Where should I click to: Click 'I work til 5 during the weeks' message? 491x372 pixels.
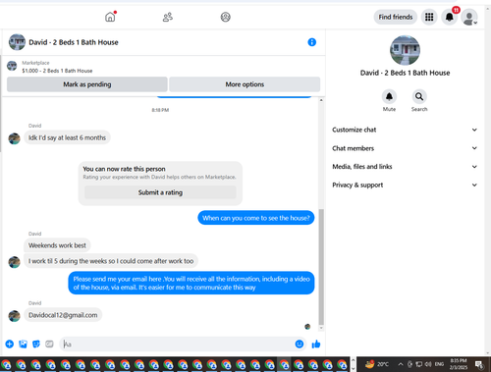111,261
